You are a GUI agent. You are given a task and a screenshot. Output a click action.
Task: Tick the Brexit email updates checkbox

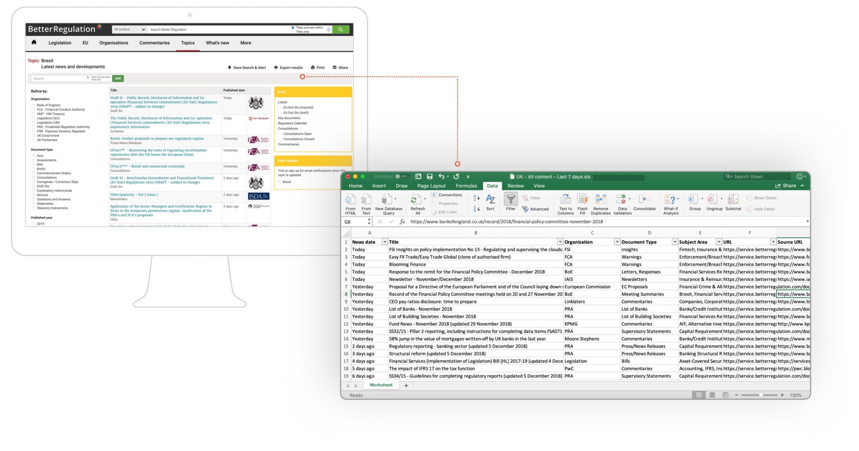[x=280, y=182]
